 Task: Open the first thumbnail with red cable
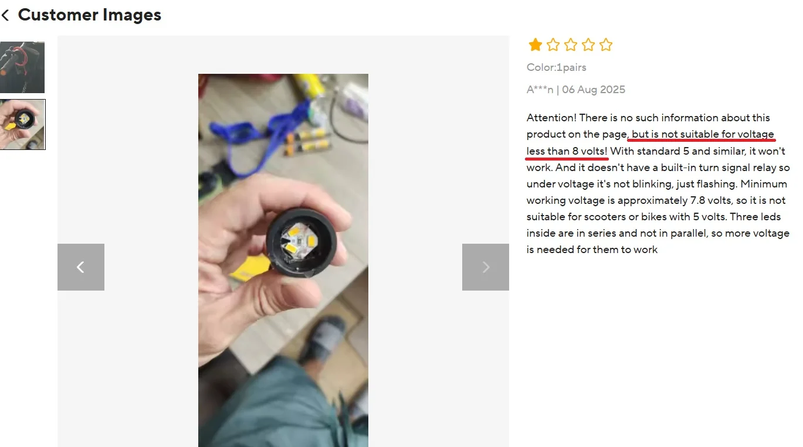(x=22, y=67)
